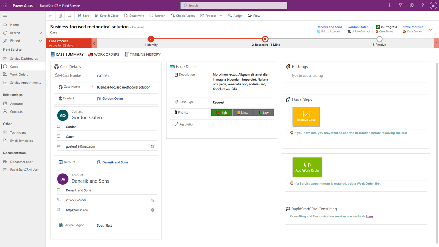Send email to goaten12@mac.com icon
The image size is (439, 247).
(153, 146)
